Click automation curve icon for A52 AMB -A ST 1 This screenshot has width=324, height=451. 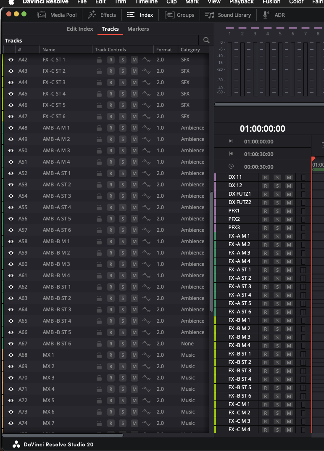tap(147, 173)
